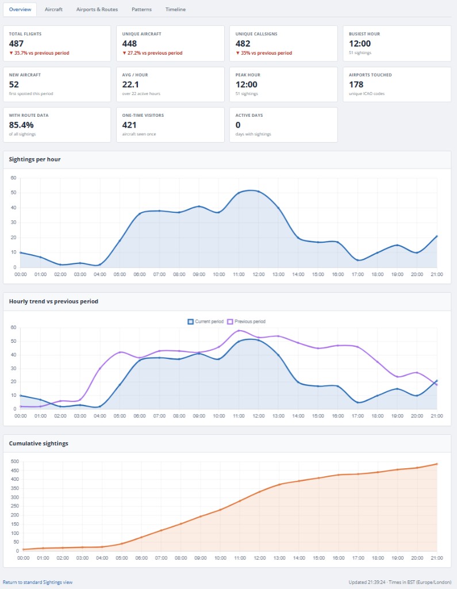Click the With Route Data value 85.4%
Image resolution: width=457 pixels, height=589 pixels.
(x=21, y=125)
